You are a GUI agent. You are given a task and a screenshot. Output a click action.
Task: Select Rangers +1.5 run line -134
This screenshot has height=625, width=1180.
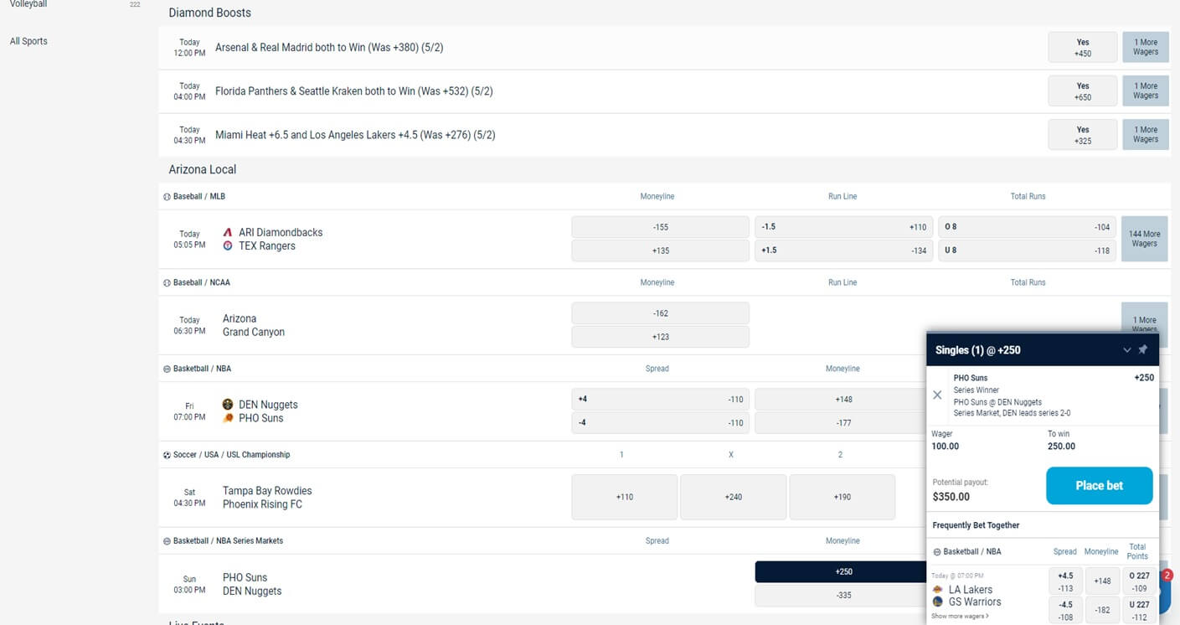pos(843,251)
